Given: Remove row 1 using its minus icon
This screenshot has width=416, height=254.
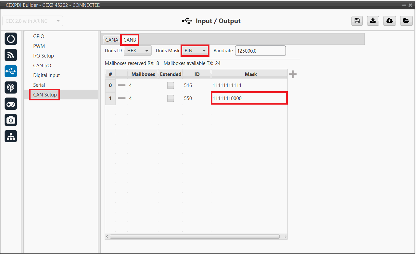Looking at the screenshot, I should (x=121, y=98).
